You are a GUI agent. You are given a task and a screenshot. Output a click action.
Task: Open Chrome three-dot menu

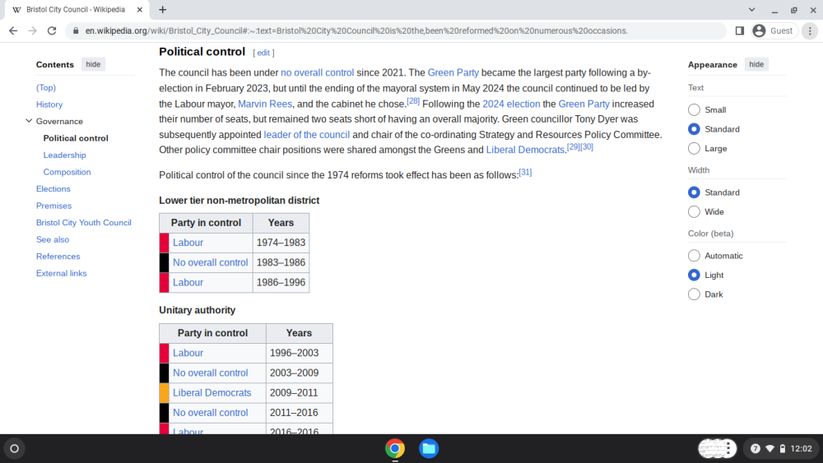[x=810, y=31]
